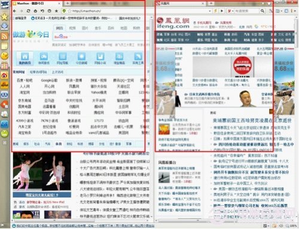Open Google谷歌 link

pyautogui.click(x=49, y=81)
